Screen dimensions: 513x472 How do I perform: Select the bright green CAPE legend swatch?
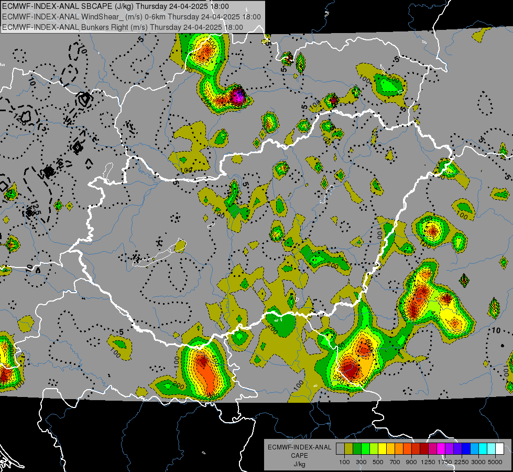[365, 448]
